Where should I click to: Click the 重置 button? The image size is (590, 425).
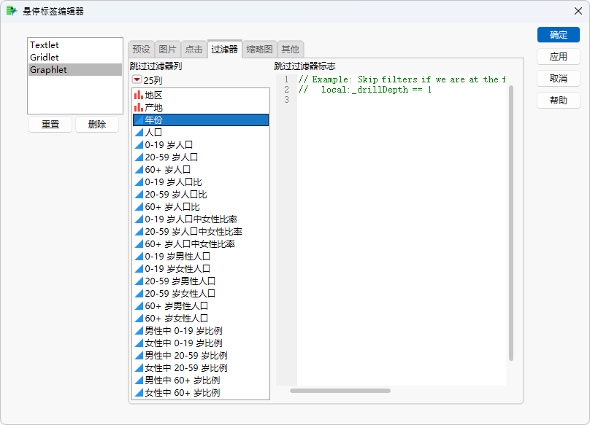tap(50, 125)
